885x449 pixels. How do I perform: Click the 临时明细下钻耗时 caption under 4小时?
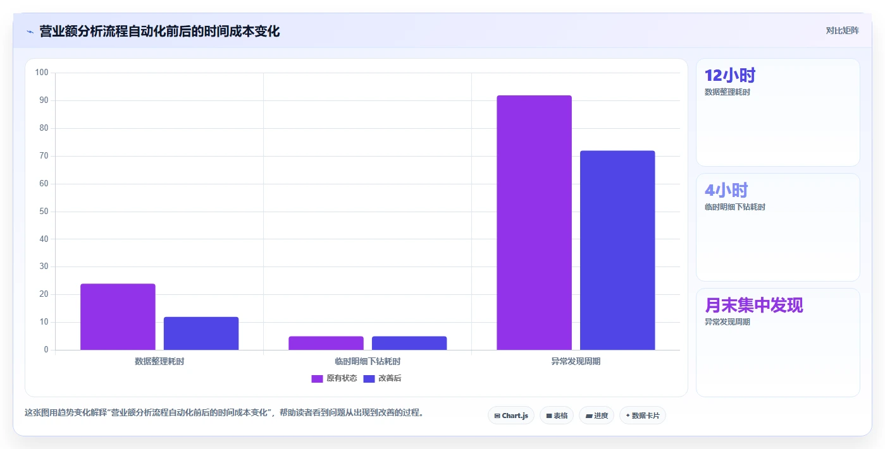coord(735,207)
